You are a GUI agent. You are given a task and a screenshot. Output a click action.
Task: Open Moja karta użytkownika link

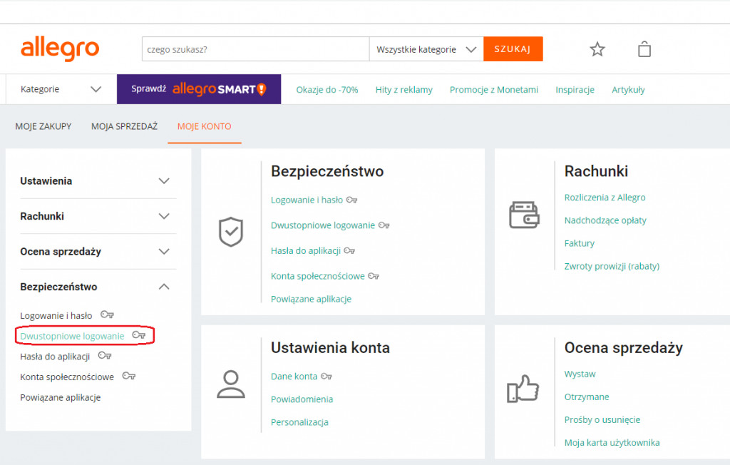pos(612,443)
